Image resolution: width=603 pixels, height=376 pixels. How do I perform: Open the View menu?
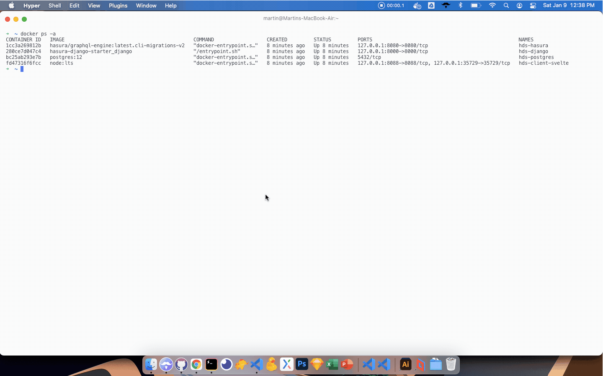94,5
